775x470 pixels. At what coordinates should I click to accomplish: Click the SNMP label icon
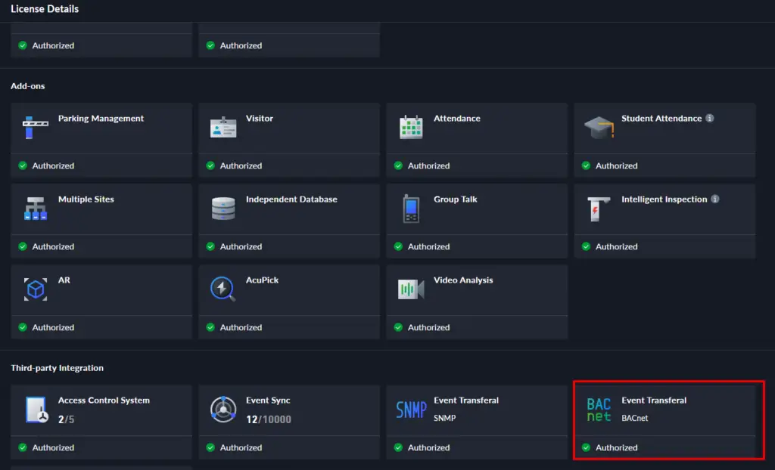coord(410,408)
